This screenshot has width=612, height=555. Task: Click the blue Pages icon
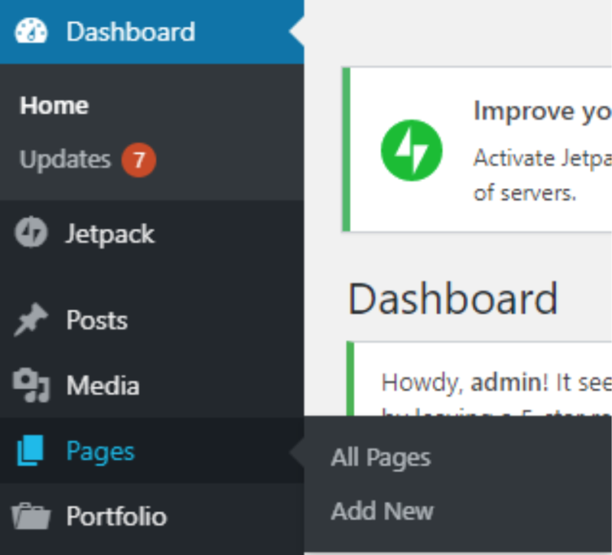[x=31, y=451]
